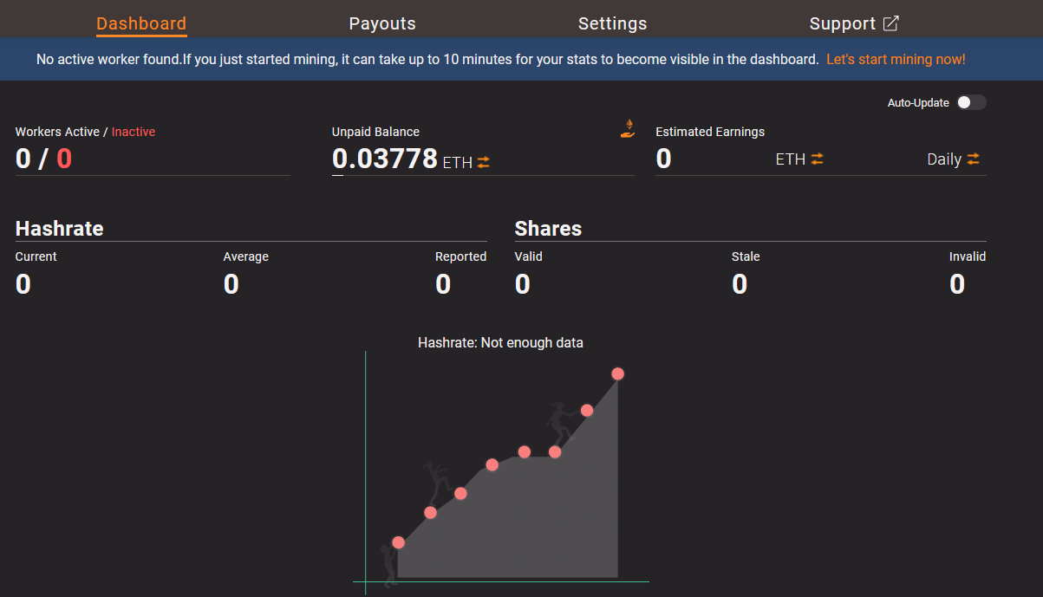This screenshot has height=597, width=1043.
Task: Enable the Auto-Update toggle
Action: pos(971,103)
